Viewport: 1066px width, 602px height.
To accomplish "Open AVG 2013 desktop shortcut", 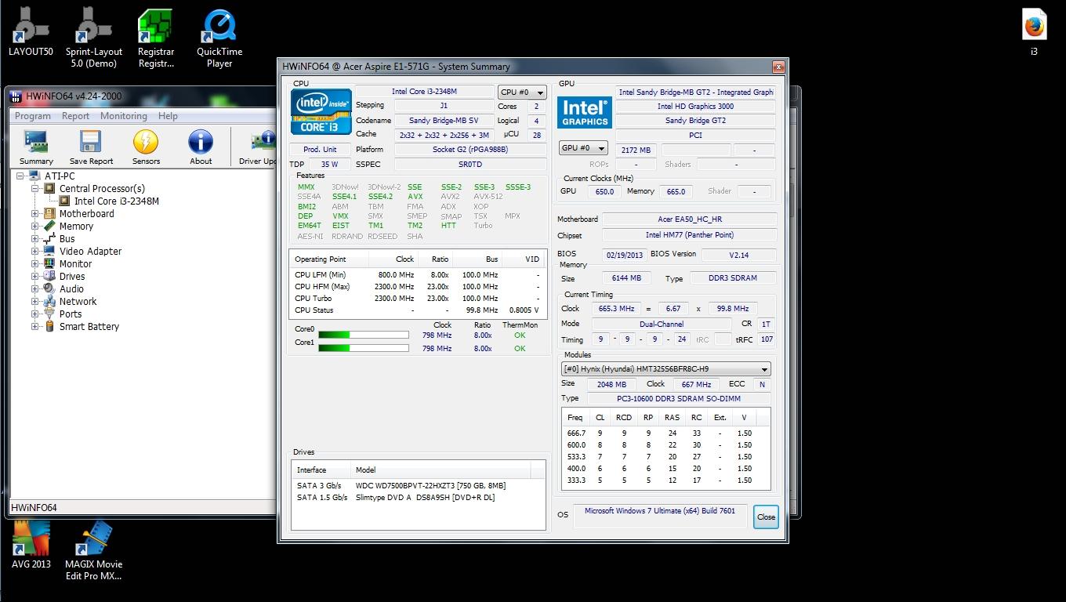I will (31, 545).
